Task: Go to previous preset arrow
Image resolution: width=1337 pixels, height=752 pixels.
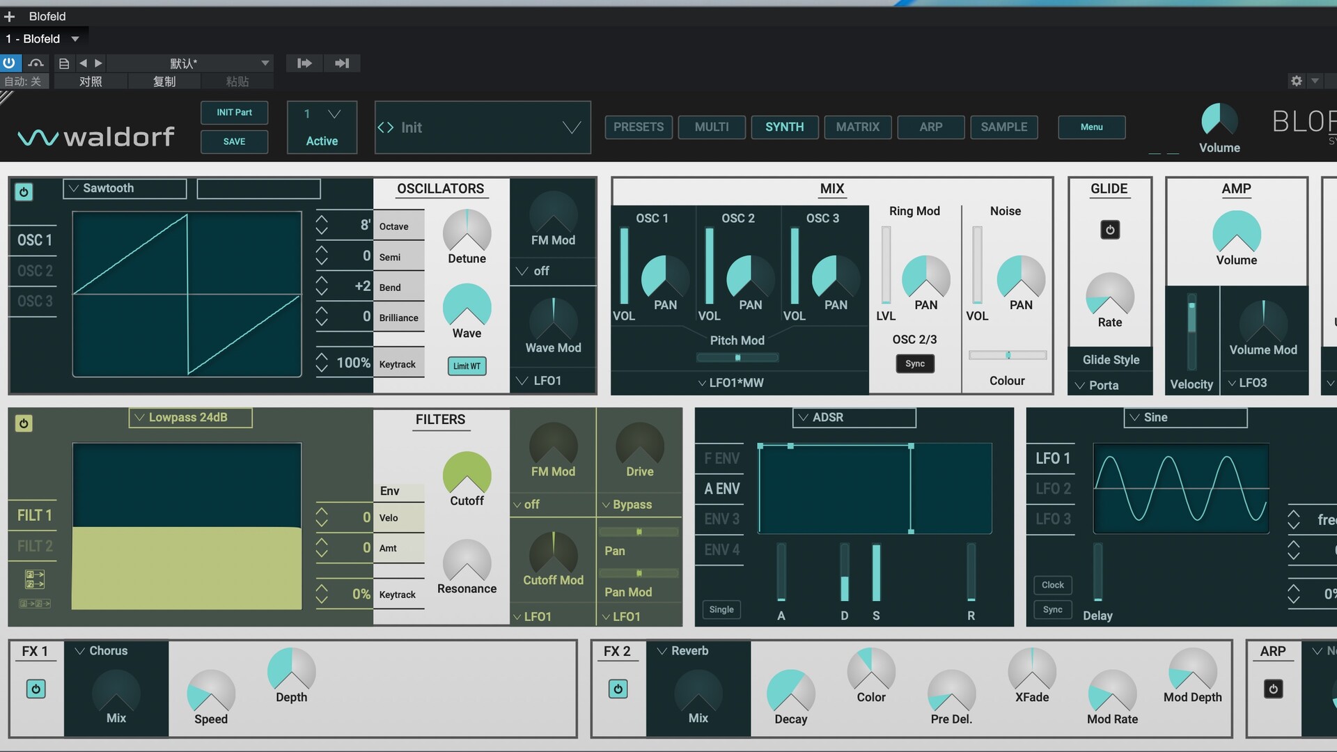Action: (x=83, y=63)
